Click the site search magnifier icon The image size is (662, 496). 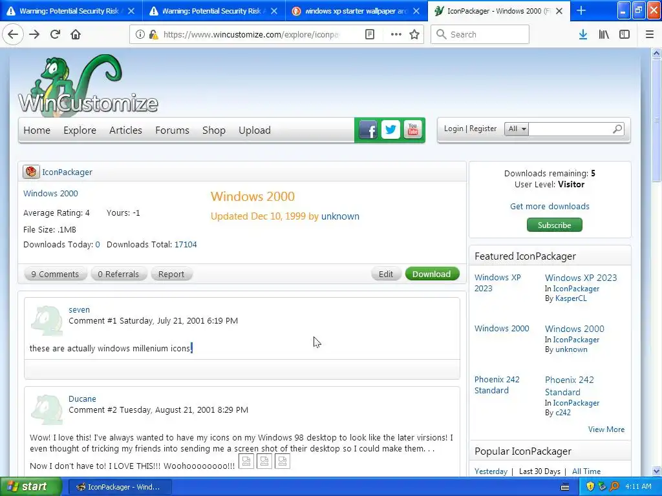coord(617,129)
